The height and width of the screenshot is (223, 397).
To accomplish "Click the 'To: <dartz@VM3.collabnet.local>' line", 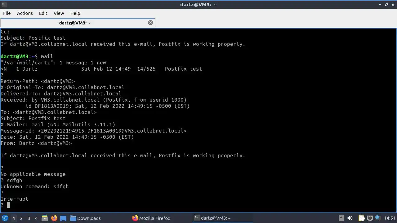I will (x=48, y=112).
